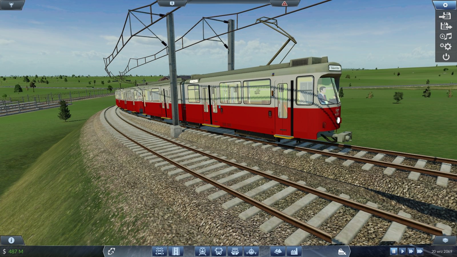Open the info panel button
Image resolution: width=457 pixels, height=257 pixels.
point(11,240)
